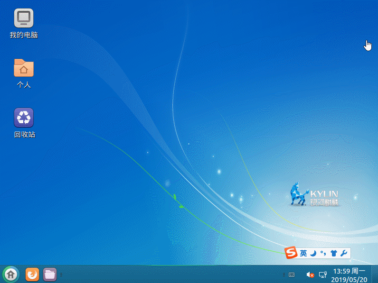378x283 pixels.
Task: Open the wrench settings menu on input bar
Action: 344,253
